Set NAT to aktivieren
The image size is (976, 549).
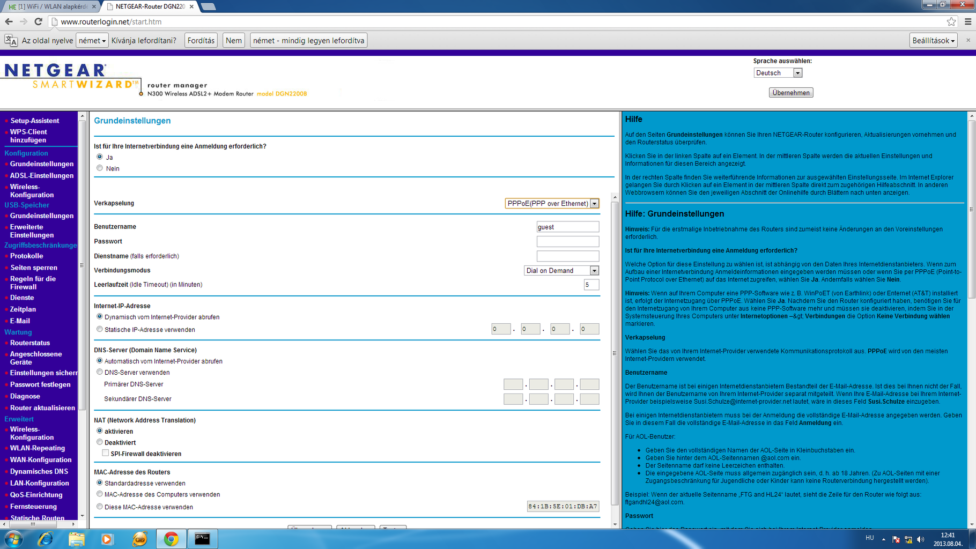[x=100, y=431]
